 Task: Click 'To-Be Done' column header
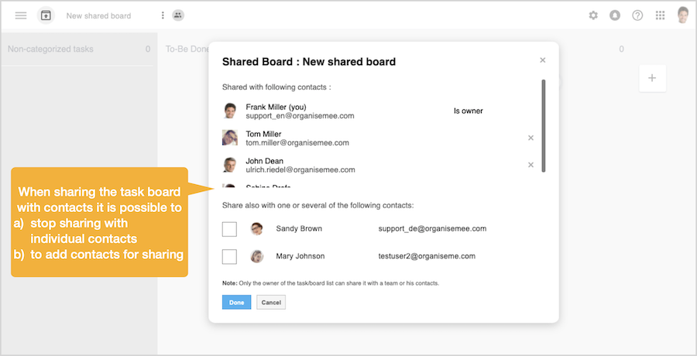(x=187, y=49)
